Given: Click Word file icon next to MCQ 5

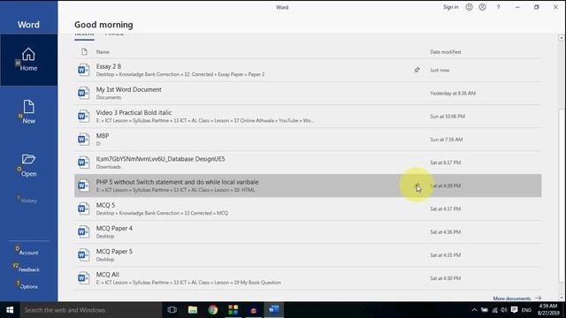Looking at the screenshot, I should click(x=84, y=208).
